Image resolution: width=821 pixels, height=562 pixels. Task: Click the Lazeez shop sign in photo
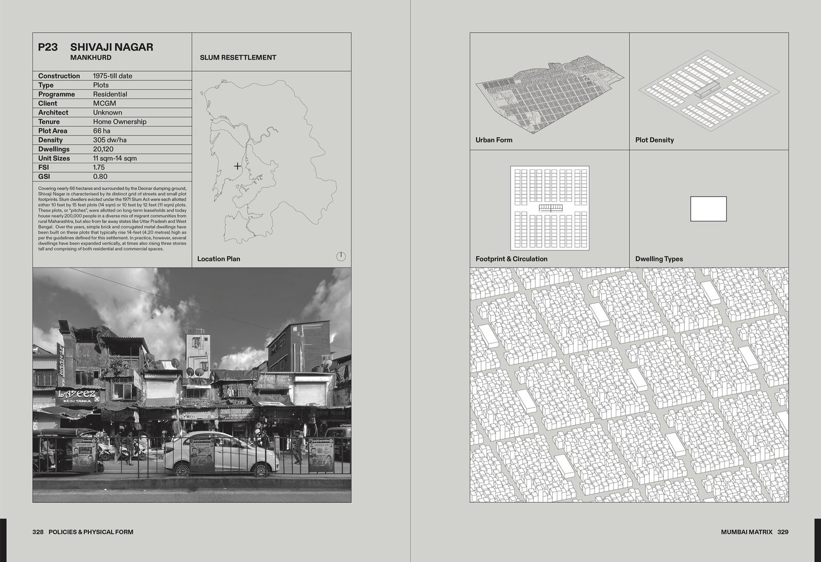point(77,395)
